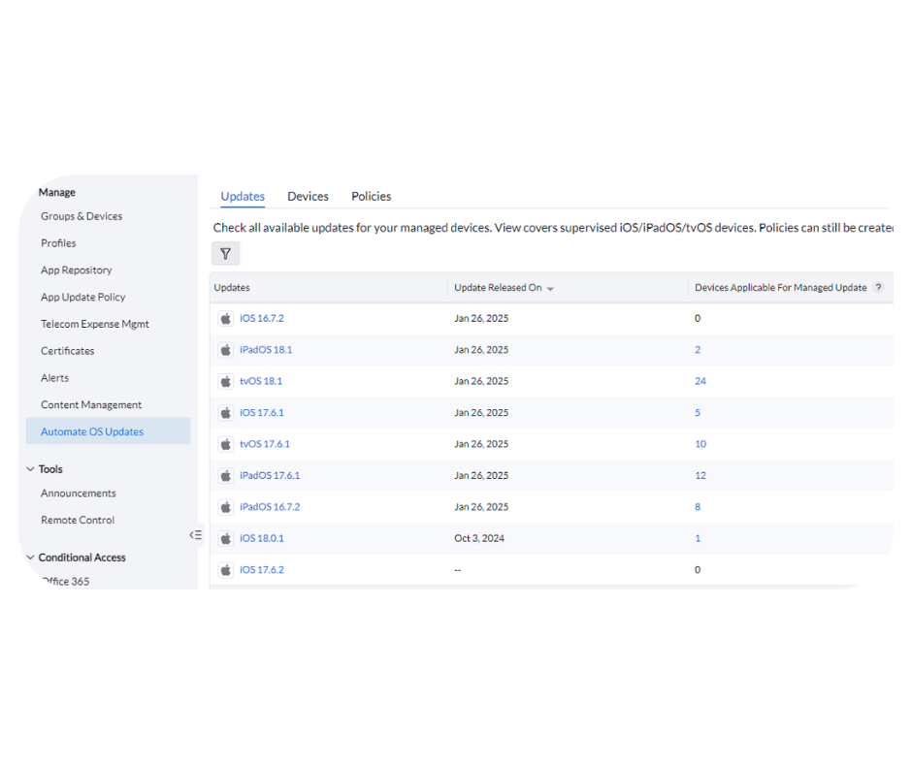The image size is (912, 764).
Task: Click device count 24 for tvOS 18.1
Action: pos(700,381)
